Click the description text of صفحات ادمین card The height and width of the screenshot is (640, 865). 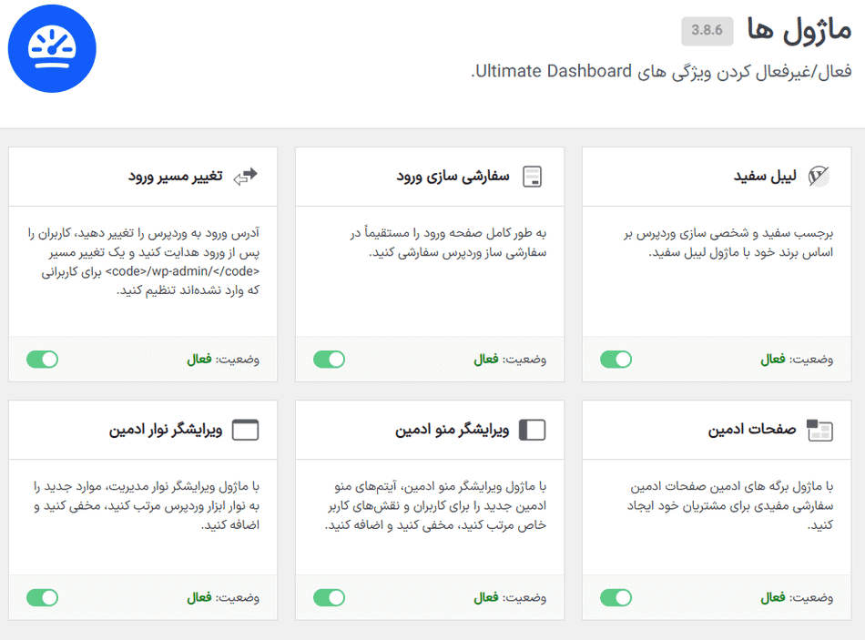730,505
